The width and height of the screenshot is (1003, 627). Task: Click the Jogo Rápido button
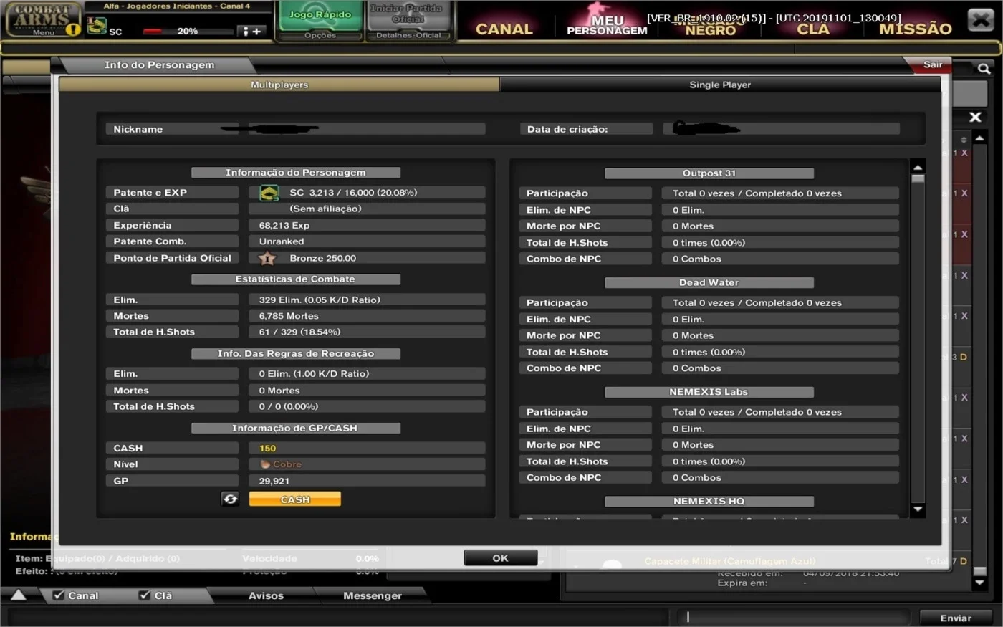(x=320, y=15)
